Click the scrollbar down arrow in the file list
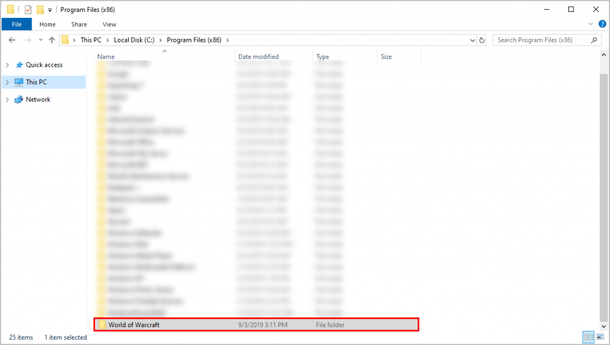The height and width of the screenshot is (345, 610). tap(603, 327)
